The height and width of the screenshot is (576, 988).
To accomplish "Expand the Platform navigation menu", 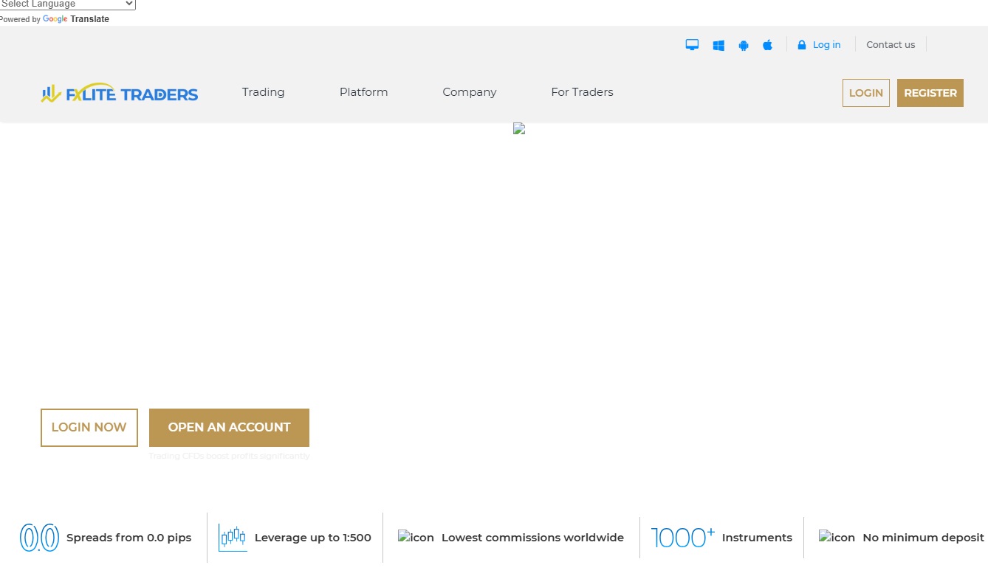I will click(x=363, y=92).
